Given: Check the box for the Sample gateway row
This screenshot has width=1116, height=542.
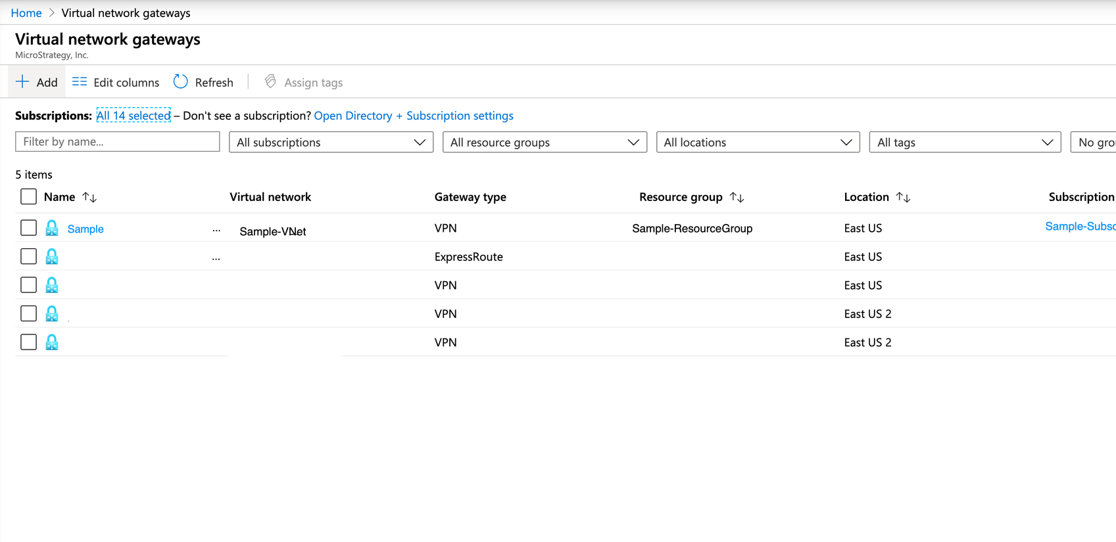Looking at the screenshot, I should (x=28, y=228).
